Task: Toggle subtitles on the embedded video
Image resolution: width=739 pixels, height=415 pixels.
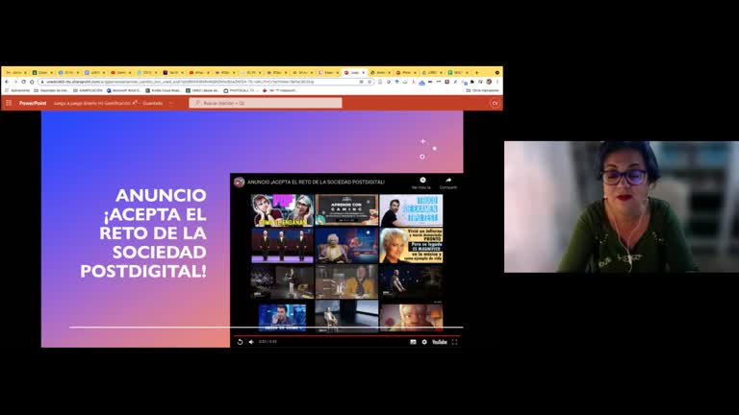Action: (413, 341)
